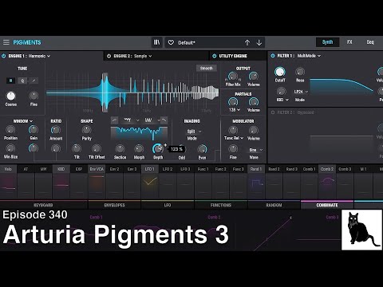Toggle Engine 1 power button
The image size is (383, 287).
tap(4, 56)
